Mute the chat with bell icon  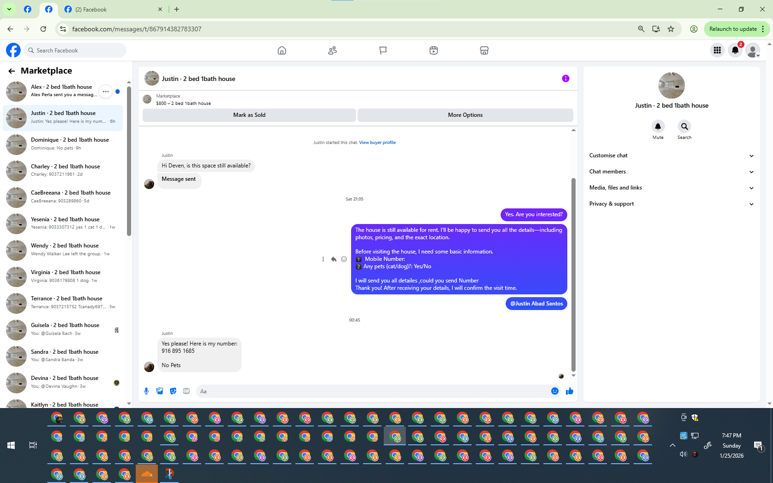coord(658,126)
